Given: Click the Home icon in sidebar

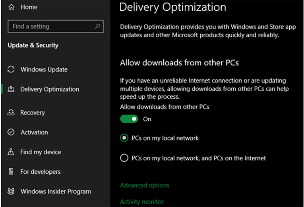Looking at the screenshot, I should tap(11, 7).
